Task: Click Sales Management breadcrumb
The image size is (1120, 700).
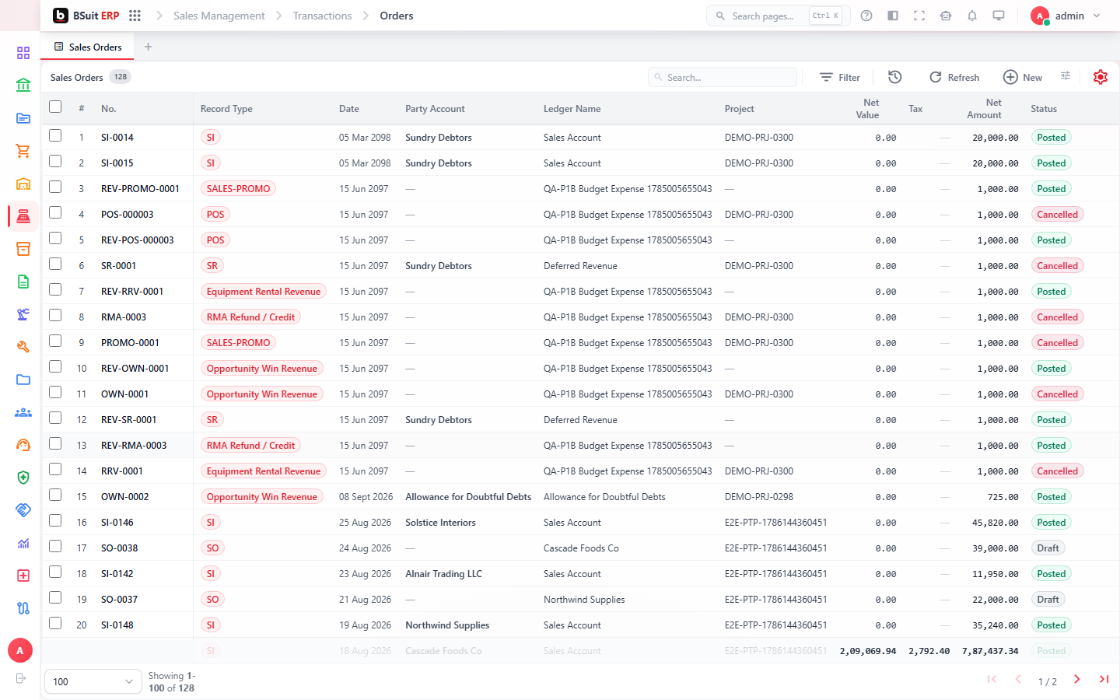Action: coord(219,16)
